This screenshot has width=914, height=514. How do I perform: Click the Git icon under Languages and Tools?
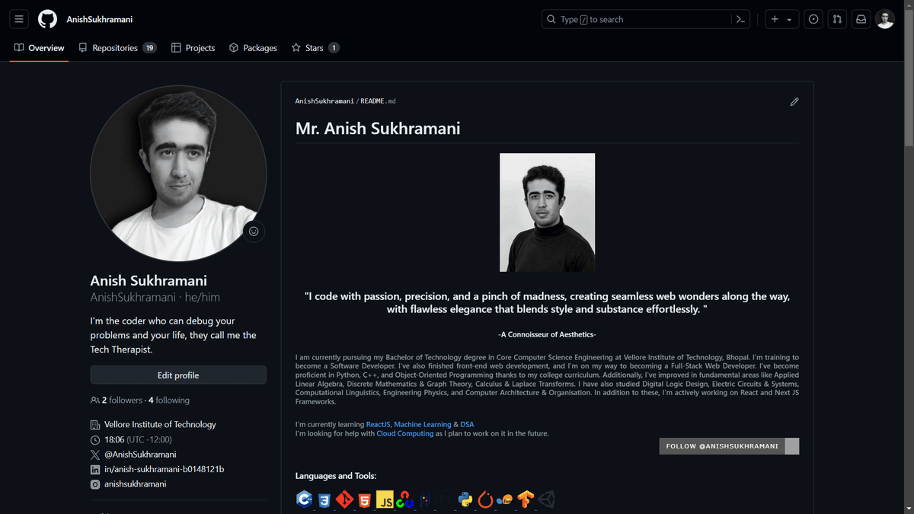coord(344,500)
